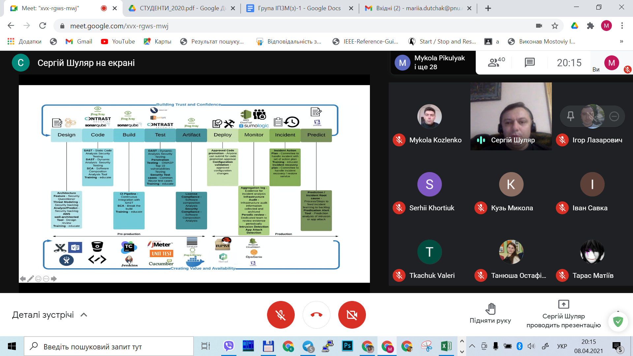Image resolution: width=633 pixels, height=356 pixels.
Task: Expand Деталі зустрічі meeting details
Action: click(49, 315)
